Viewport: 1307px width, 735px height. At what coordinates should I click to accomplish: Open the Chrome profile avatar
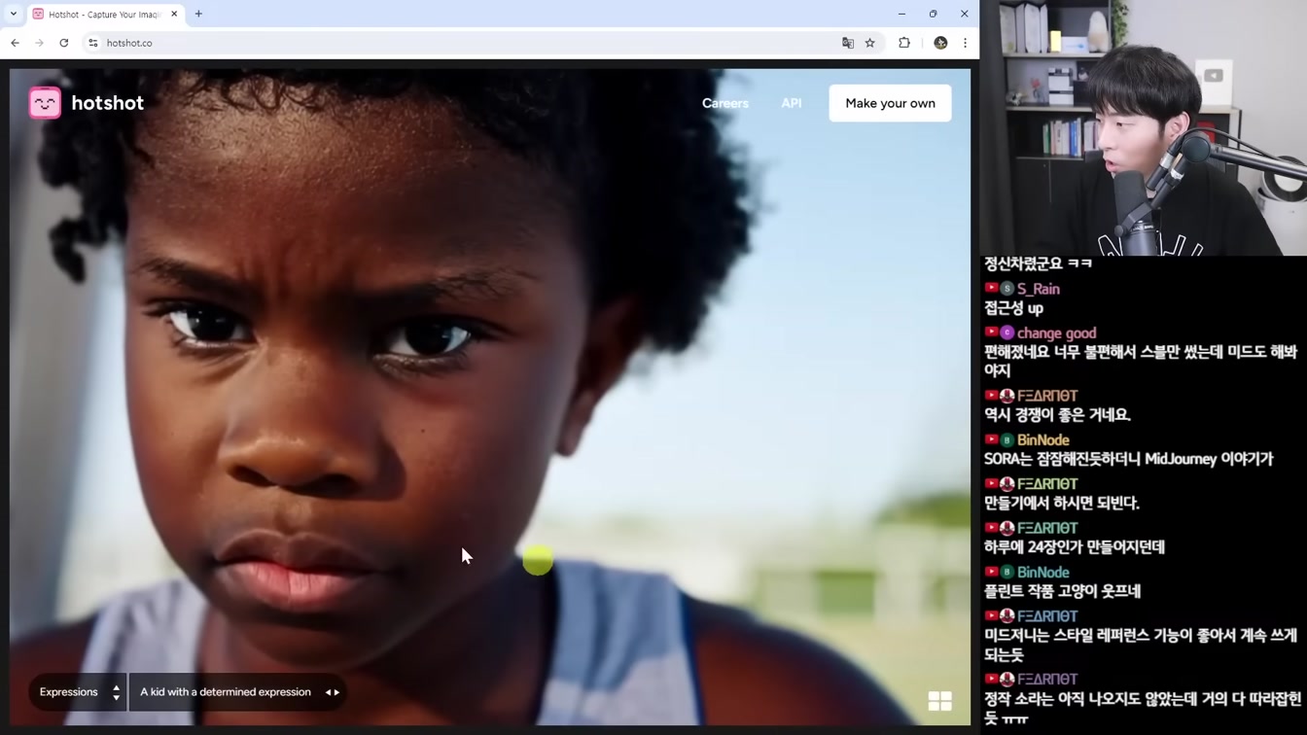tap(940, 43)
